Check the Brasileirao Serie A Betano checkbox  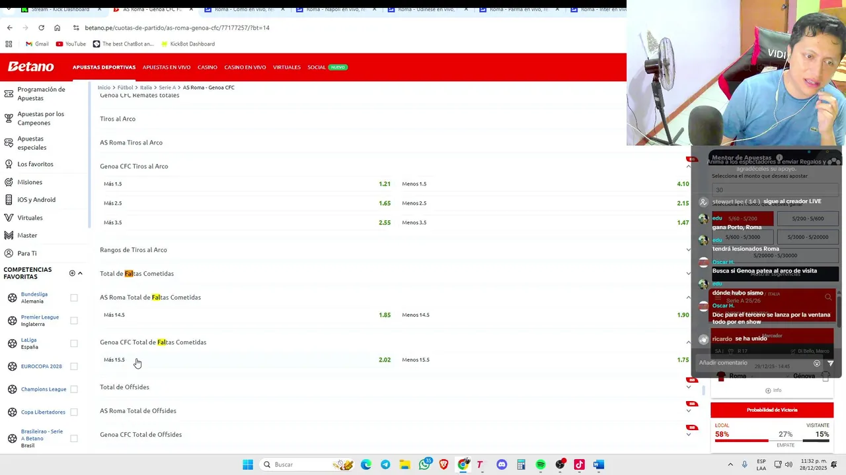coord(74,438)
